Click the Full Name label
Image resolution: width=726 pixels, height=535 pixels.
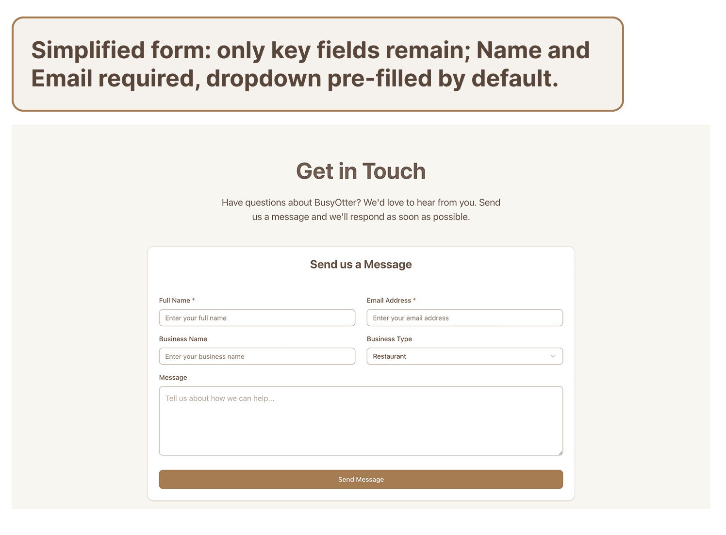[x=174, y=300]
